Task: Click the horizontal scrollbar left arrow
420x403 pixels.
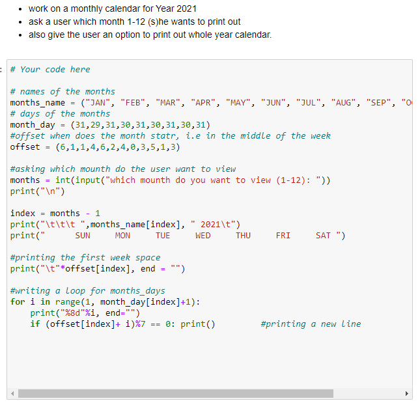Action: (12, 394)
